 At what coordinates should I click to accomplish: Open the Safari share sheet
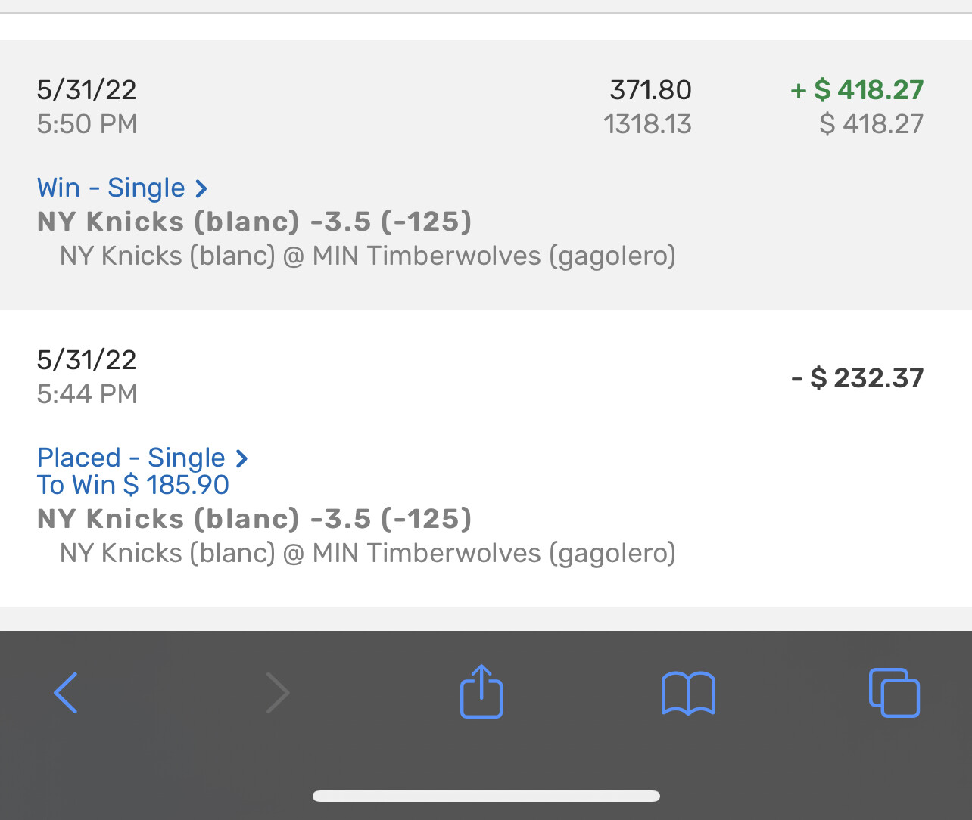pos(481,691)
